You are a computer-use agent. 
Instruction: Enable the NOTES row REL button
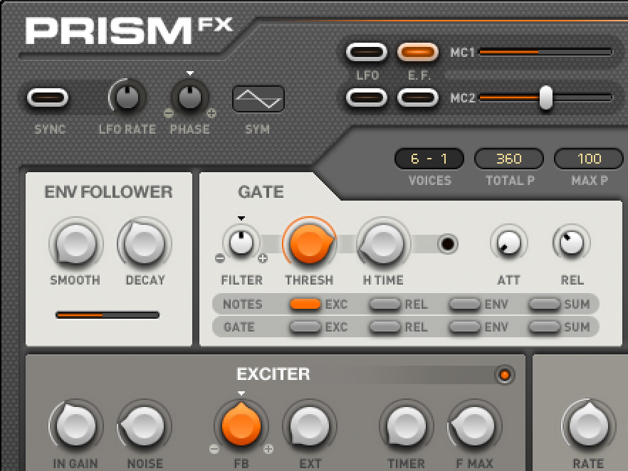coord(384,305)
